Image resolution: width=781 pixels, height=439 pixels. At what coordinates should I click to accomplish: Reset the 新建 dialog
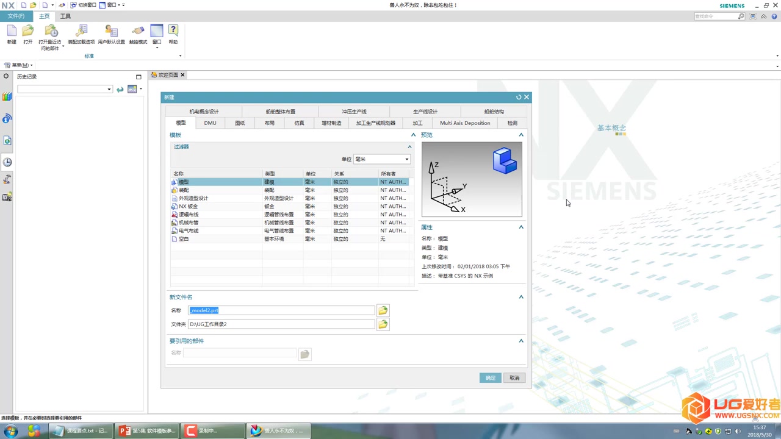click(x=519, y=97)
